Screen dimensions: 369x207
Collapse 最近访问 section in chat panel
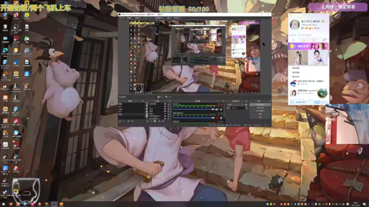(x=297, y=77)
